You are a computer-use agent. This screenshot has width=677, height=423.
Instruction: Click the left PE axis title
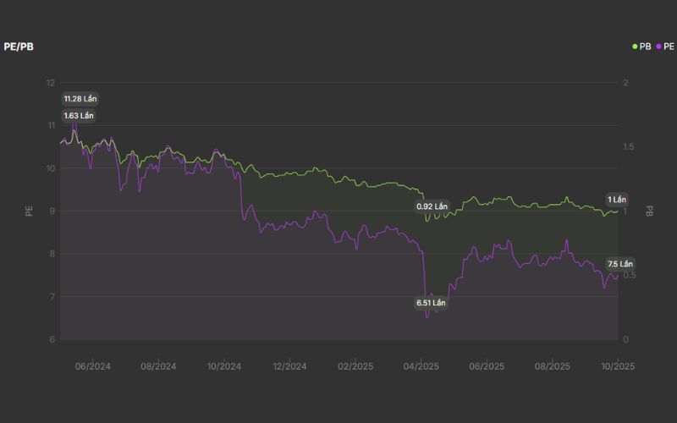click(x=29, y=211)
